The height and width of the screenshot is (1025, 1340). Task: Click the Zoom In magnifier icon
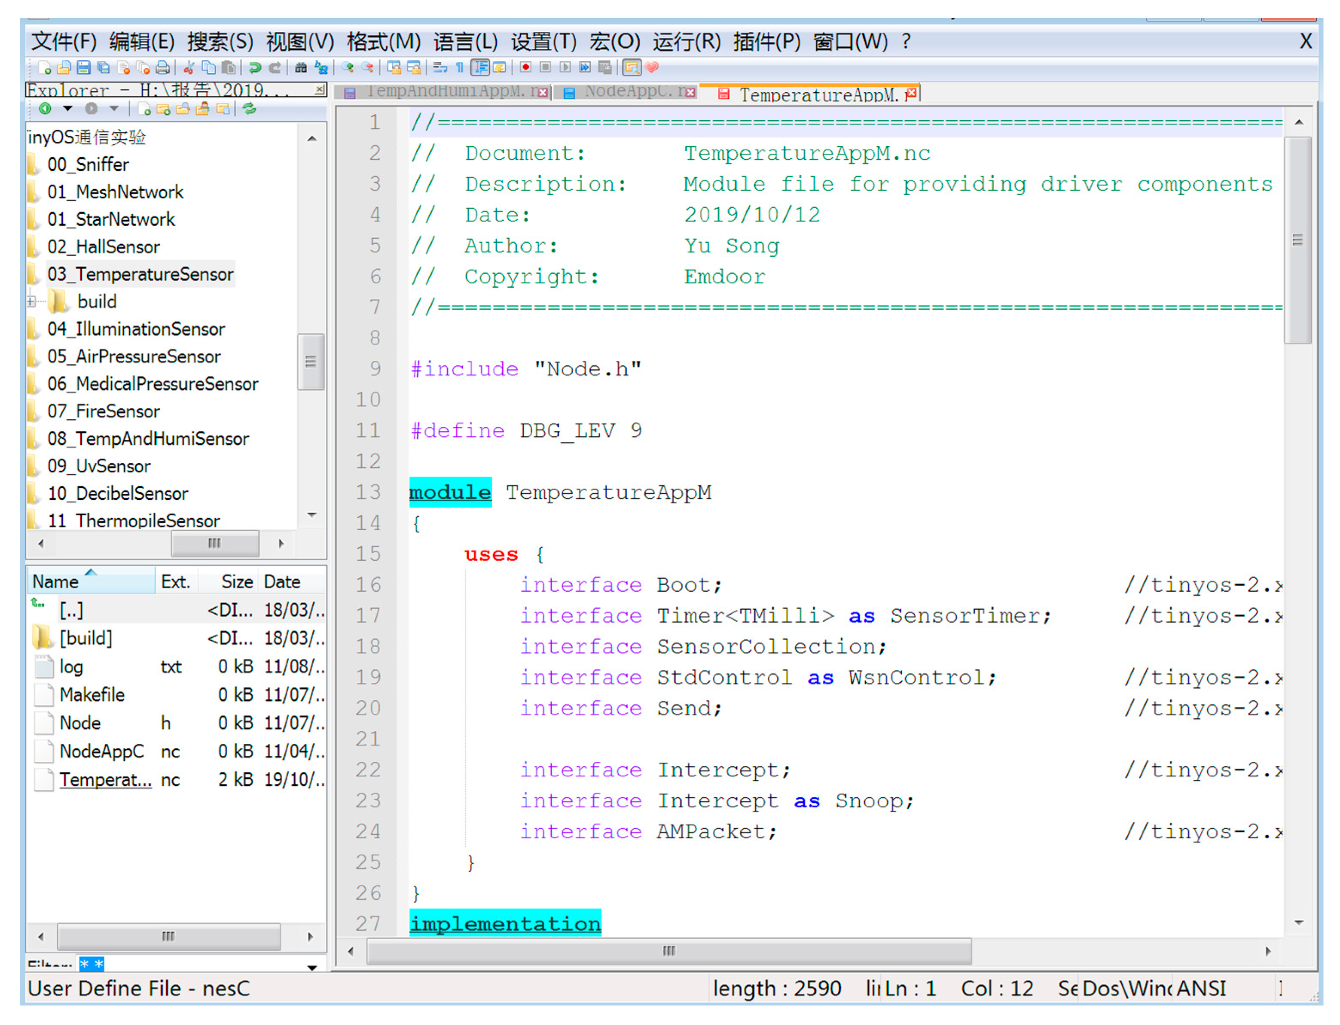[x=348, y=68]
